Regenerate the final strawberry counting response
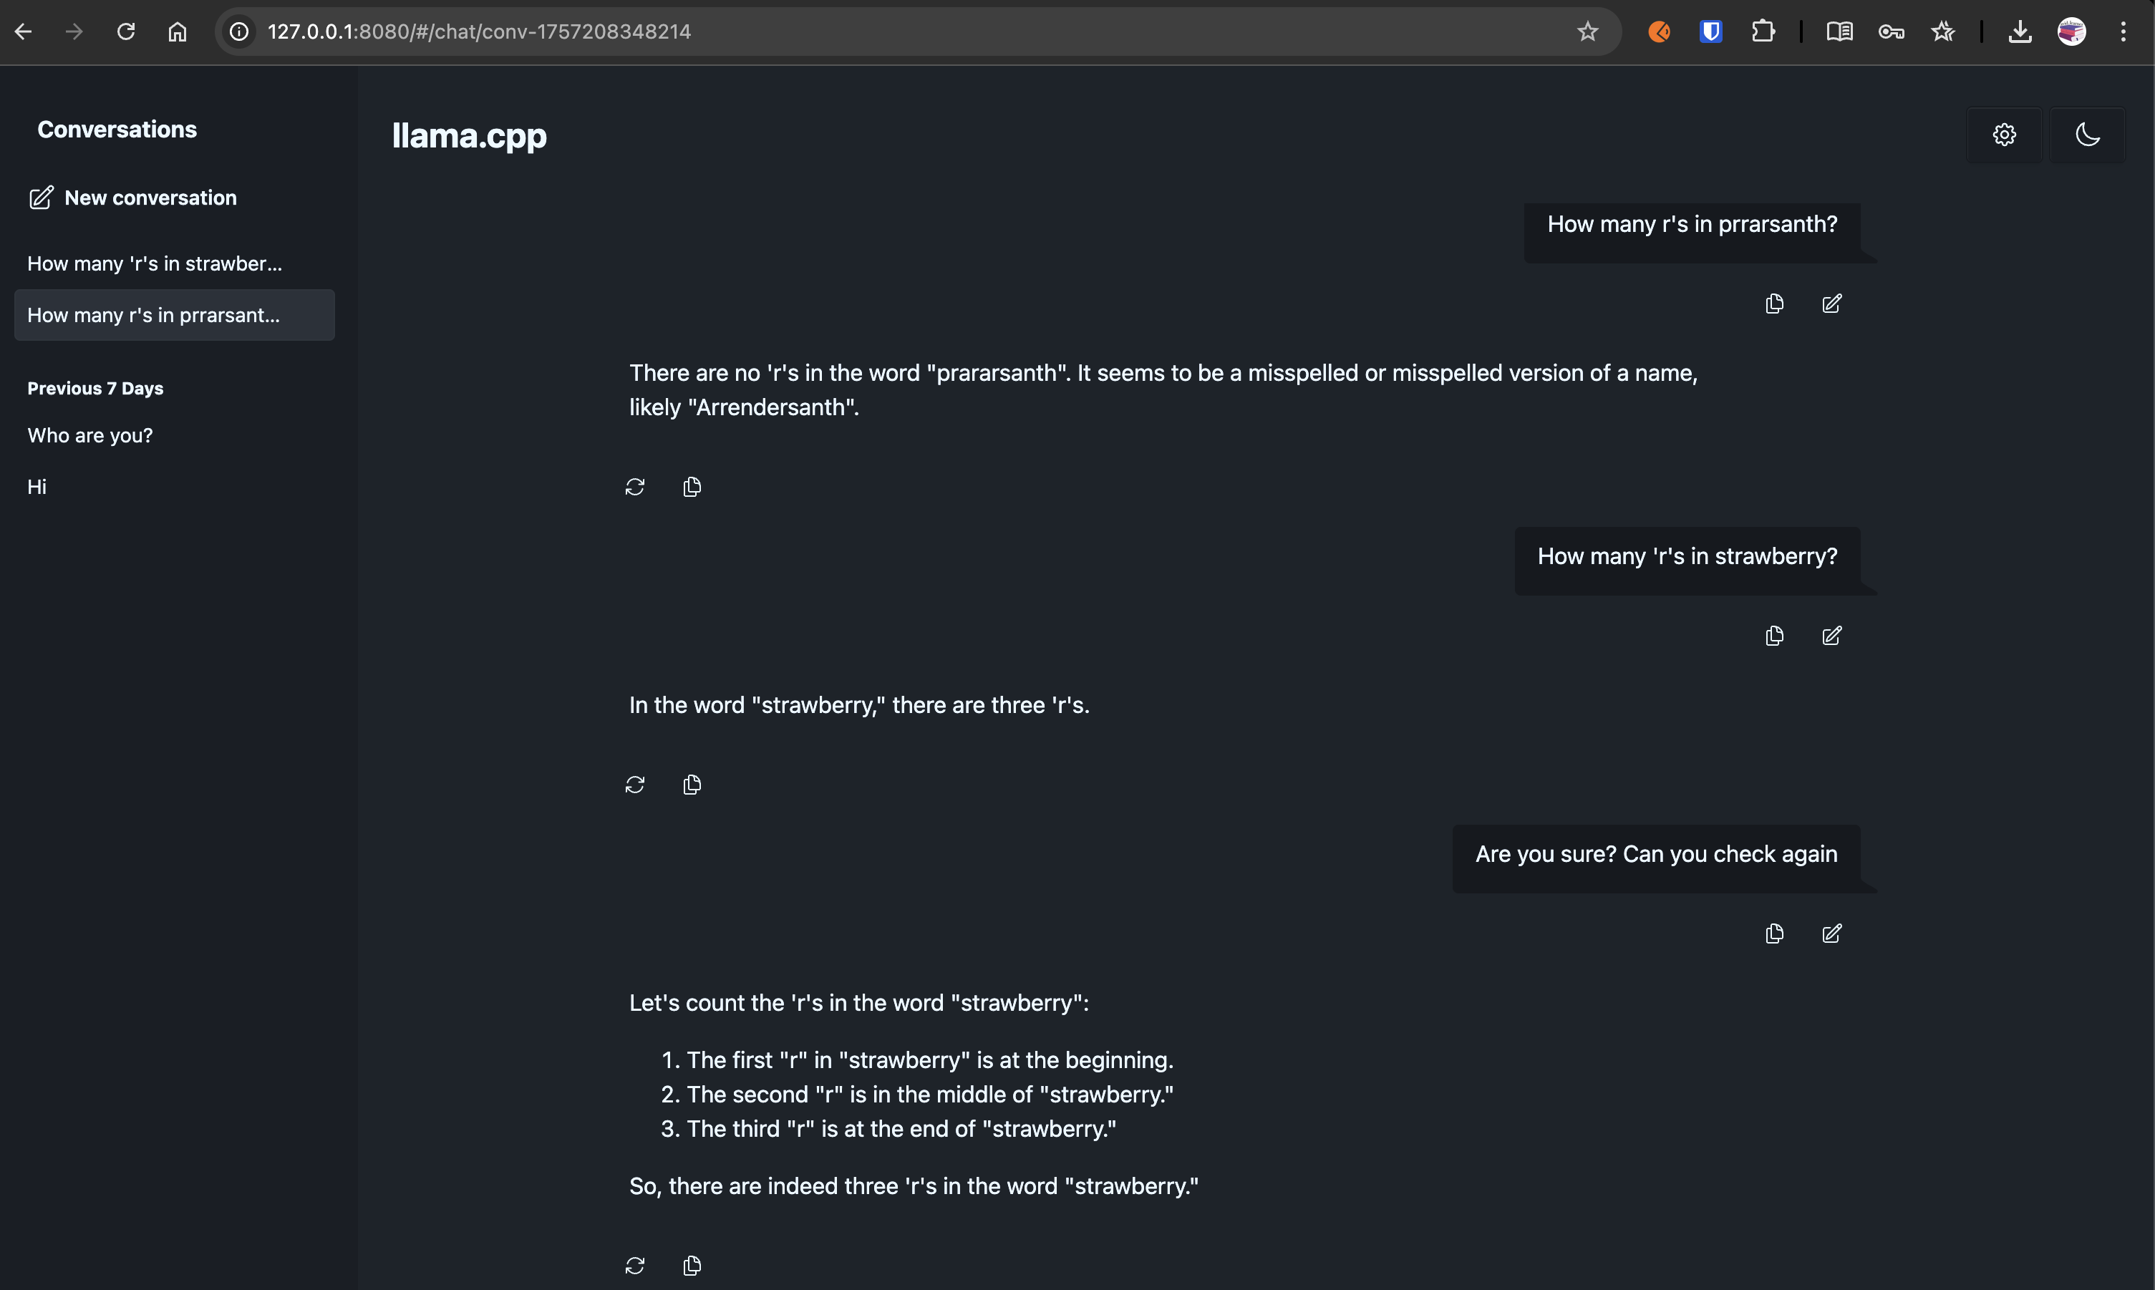The width and height of the screenshot is (2155, 1290). click(x=634, y=1266)
